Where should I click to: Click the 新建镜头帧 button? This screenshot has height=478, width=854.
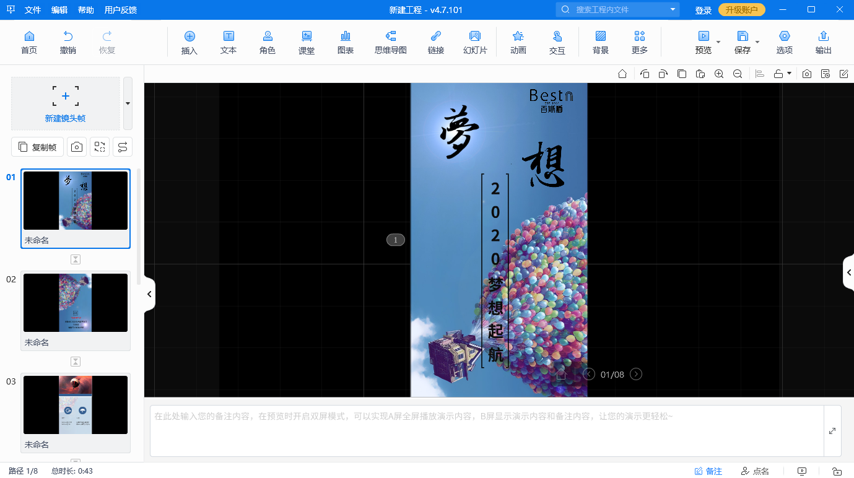[65, 103]
